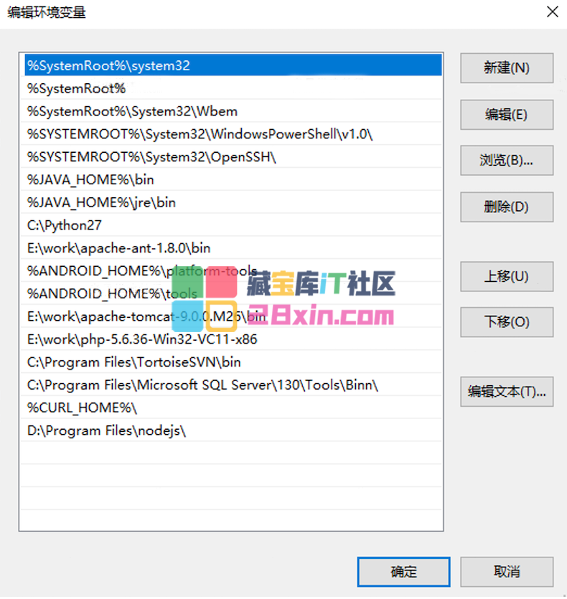Move entry up with 上移(U)
Image resolution: width=567 pixels, height=599 pixels.
[506, 277]
